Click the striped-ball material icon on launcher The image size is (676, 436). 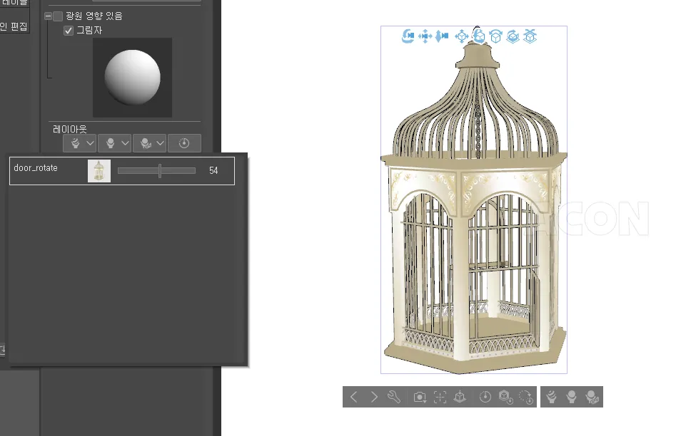pyautogui.click(x=551, y=397)
